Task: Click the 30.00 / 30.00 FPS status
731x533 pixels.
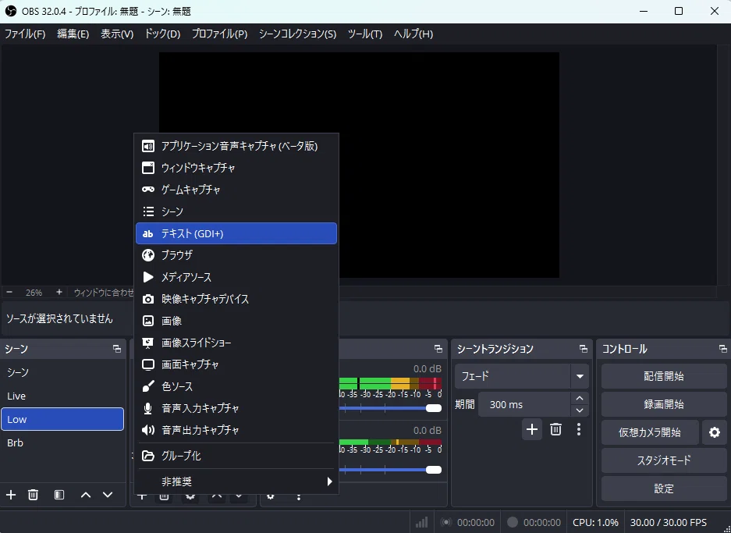Action: 668,522
